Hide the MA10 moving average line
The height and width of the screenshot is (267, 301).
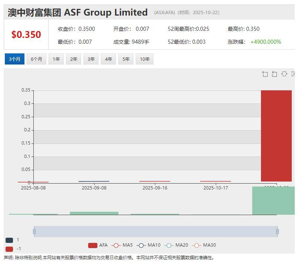coord(148,245)
